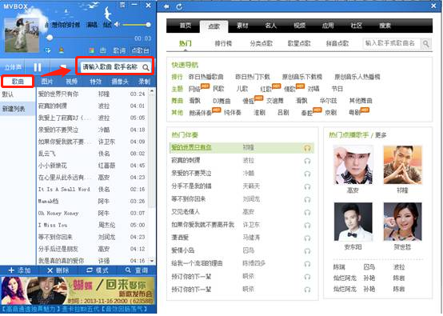Screen dimensions: 443x316
Task: Click headphone icon for 寂寞的刺猬 in 热门伴奏
Action: [307, 161]
